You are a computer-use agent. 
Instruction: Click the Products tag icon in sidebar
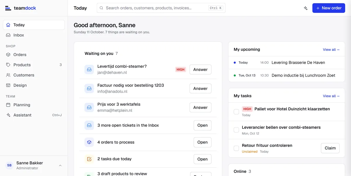point(8,65)
